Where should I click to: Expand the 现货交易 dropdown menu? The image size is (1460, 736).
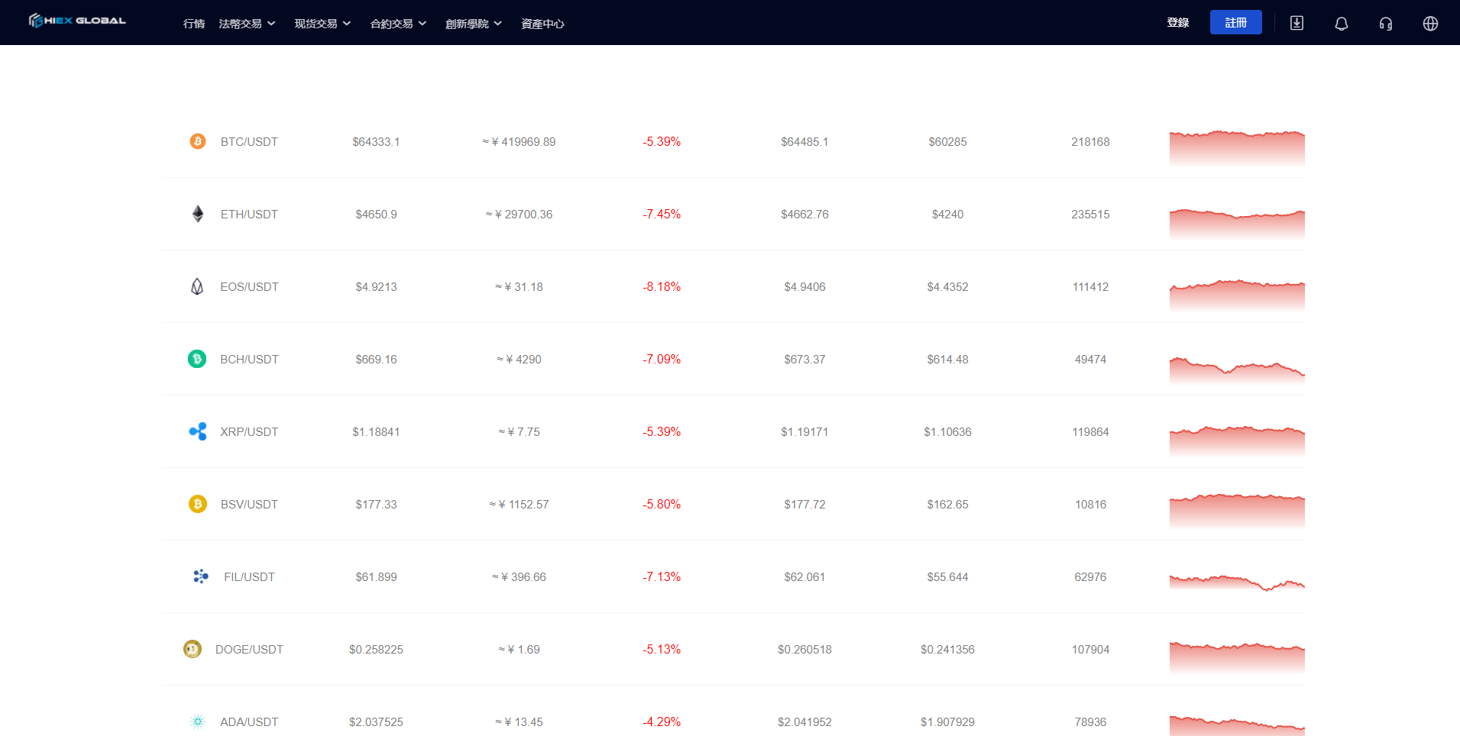tap(322, 24)
